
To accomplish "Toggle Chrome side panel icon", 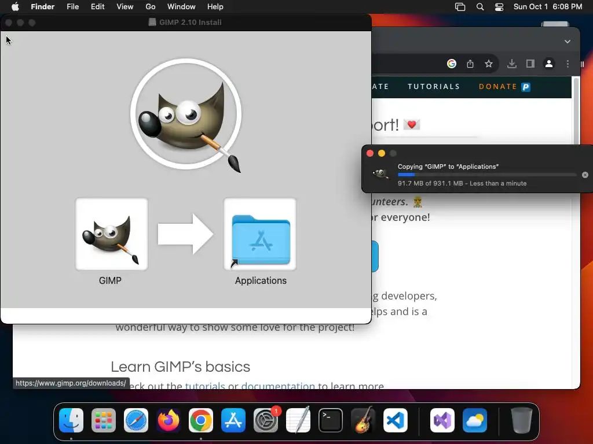I will click(530, 64).
